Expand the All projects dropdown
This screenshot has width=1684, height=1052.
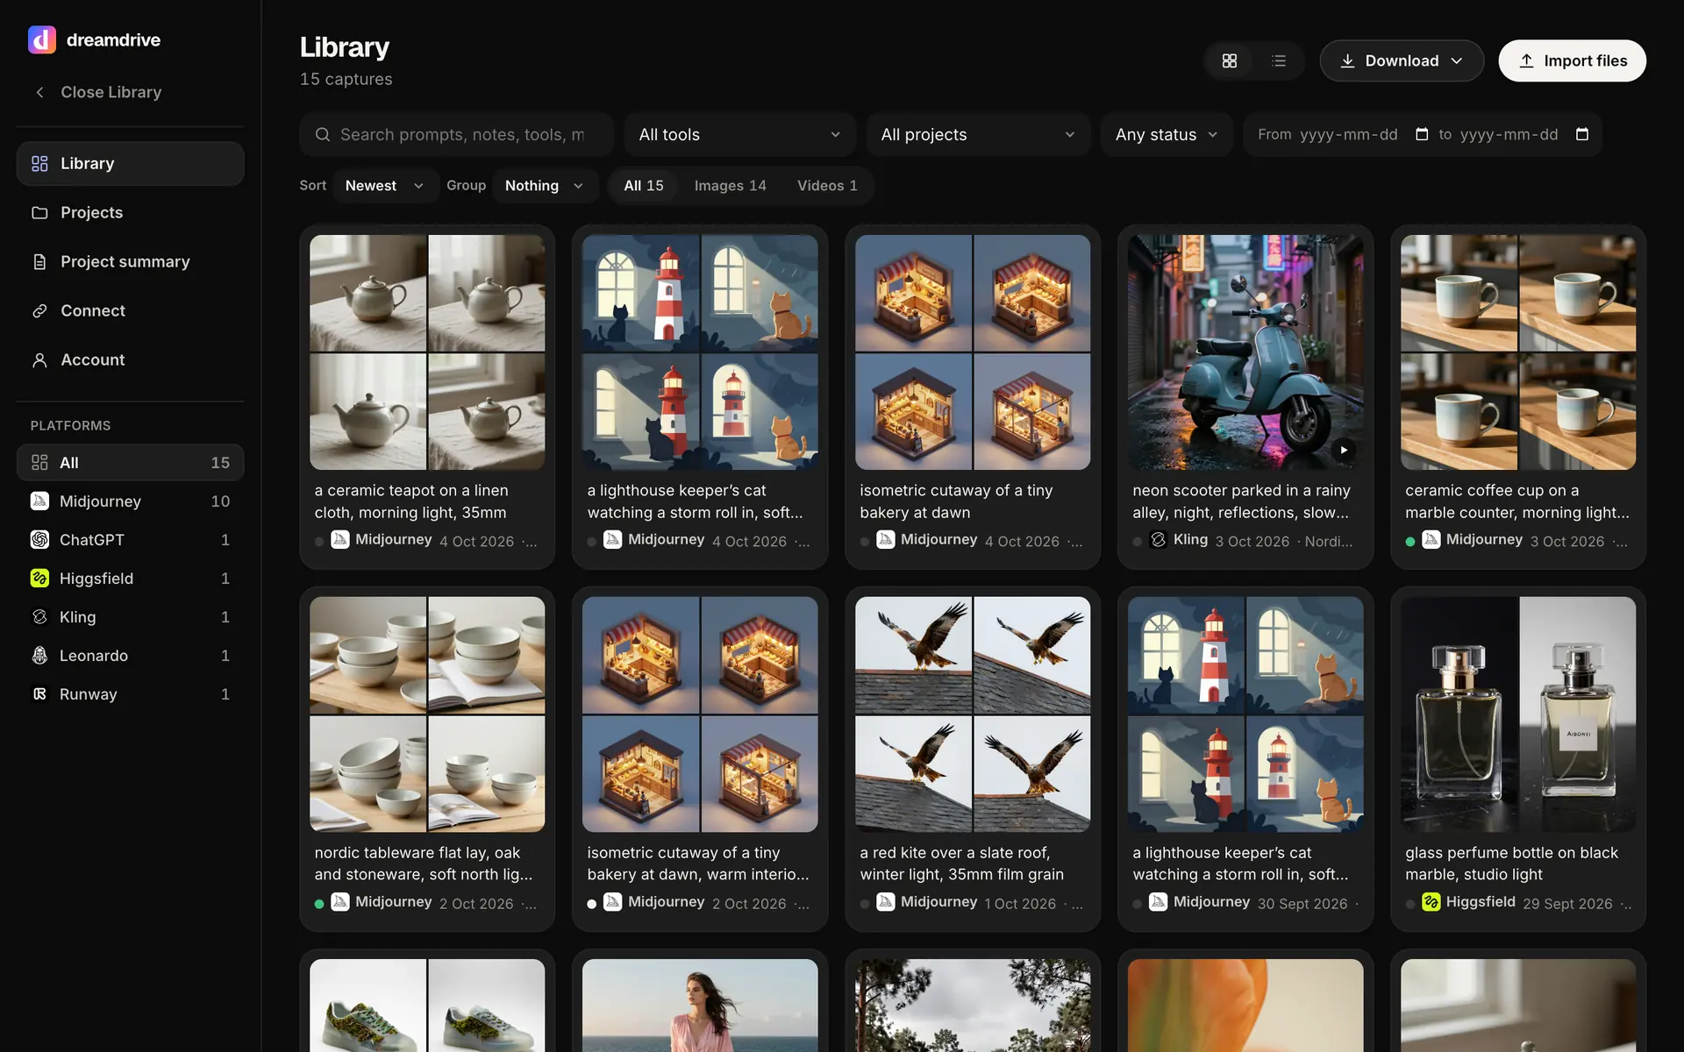pyautogui.click(x=978, y=134)
